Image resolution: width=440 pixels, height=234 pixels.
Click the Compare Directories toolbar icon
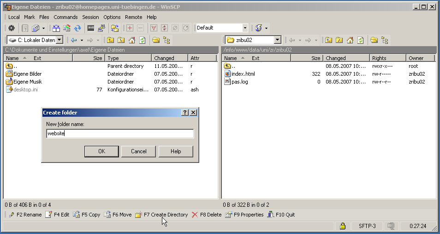coord(56,28)
